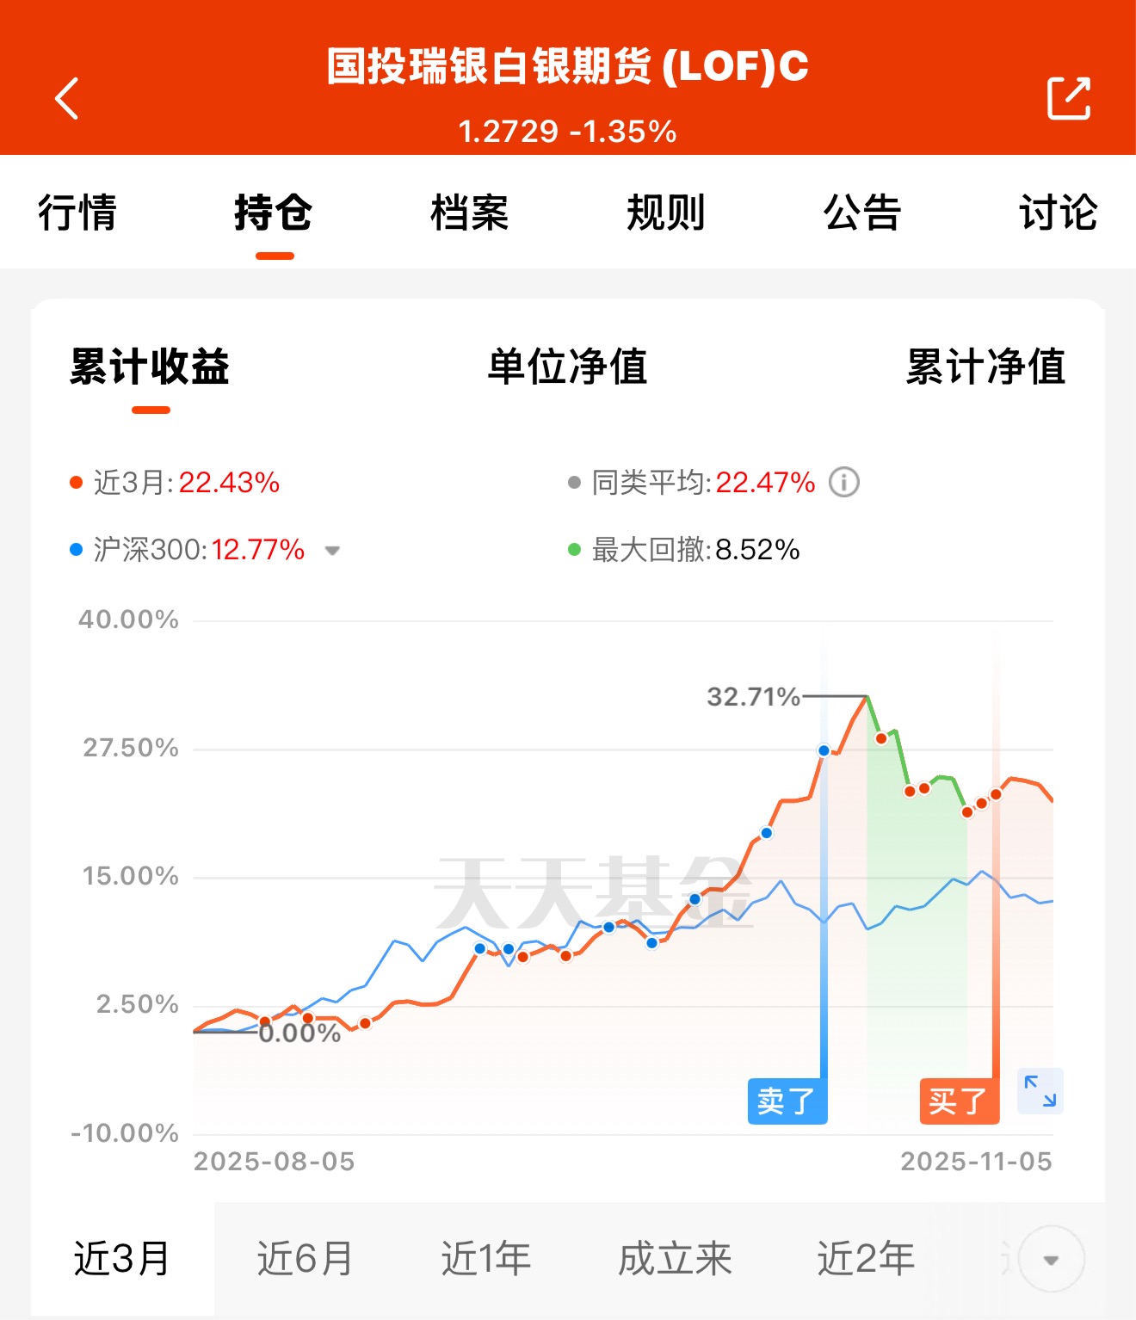This screenshot has height=1320, width=1136.
Task: Open info icon beside 同类平均
Action: [x=843, y=482]
